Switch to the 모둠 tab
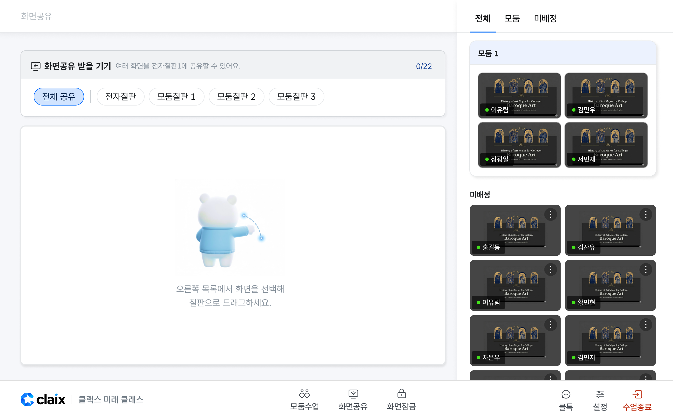Image resolution: width=673 pixels, height=420 pixels. [x=512, y=18]
